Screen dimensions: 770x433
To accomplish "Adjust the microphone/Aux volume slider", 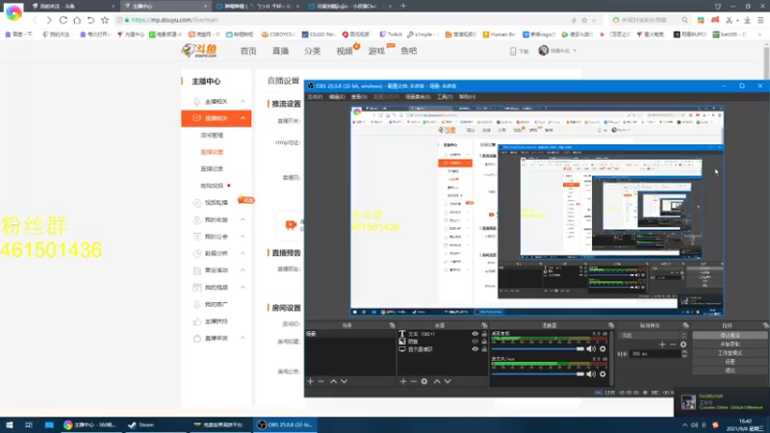I will click(x=538, y=374).
